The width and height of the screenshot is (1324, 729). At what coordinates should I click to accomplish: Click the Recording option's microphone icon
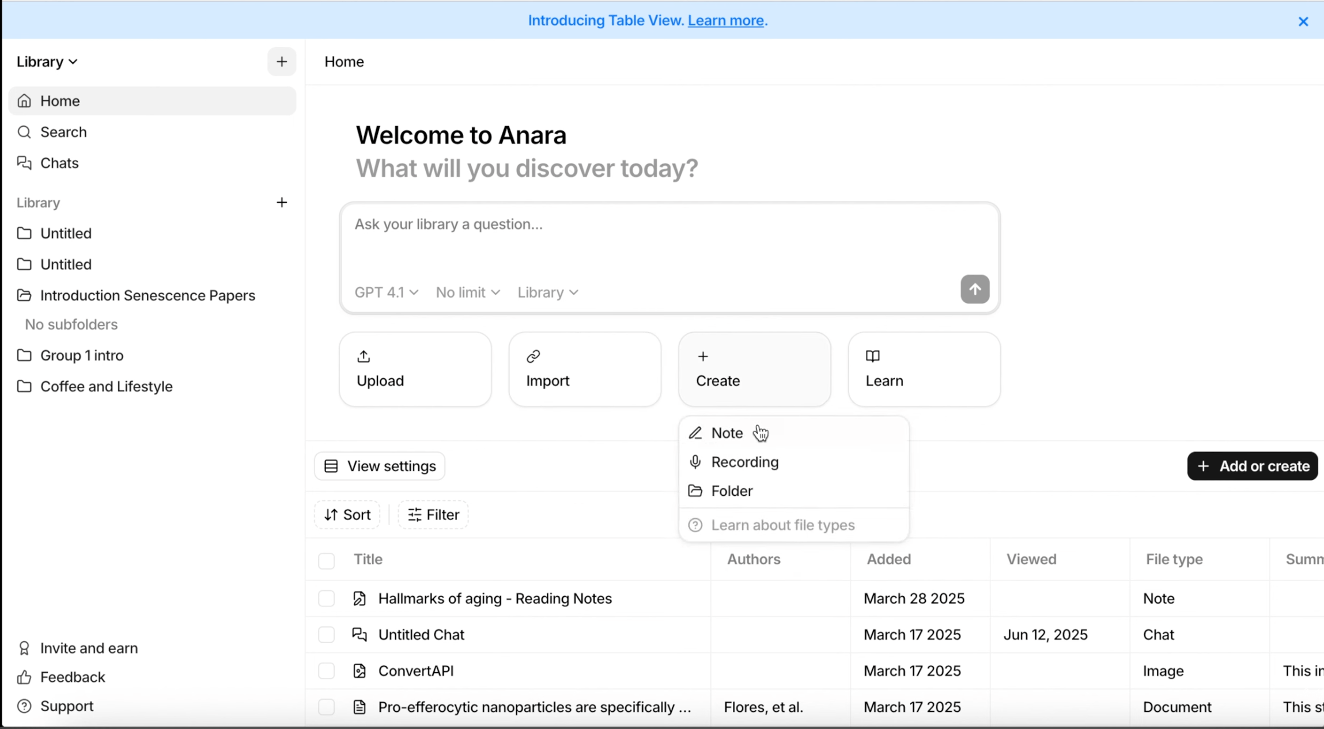coord(696,462)
